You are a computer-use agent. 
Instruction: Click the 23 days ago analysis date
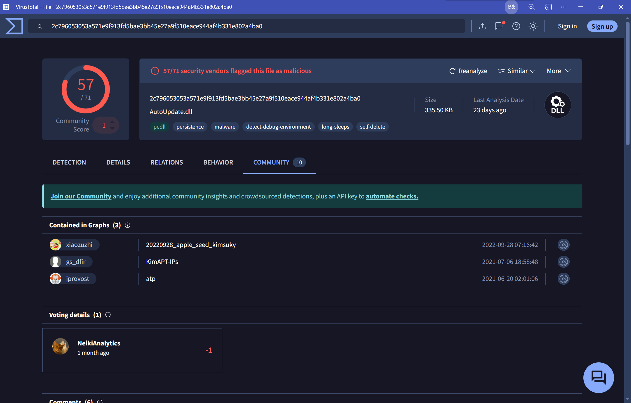click(x=490, y=110)
